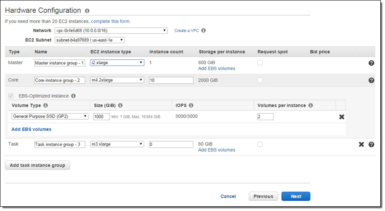
Task: Open help icon for Master instance row
Action: point(371,63)
